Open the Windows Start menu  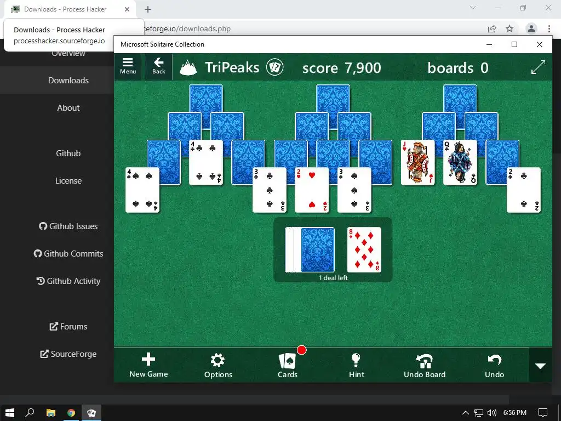pos(10,413)
